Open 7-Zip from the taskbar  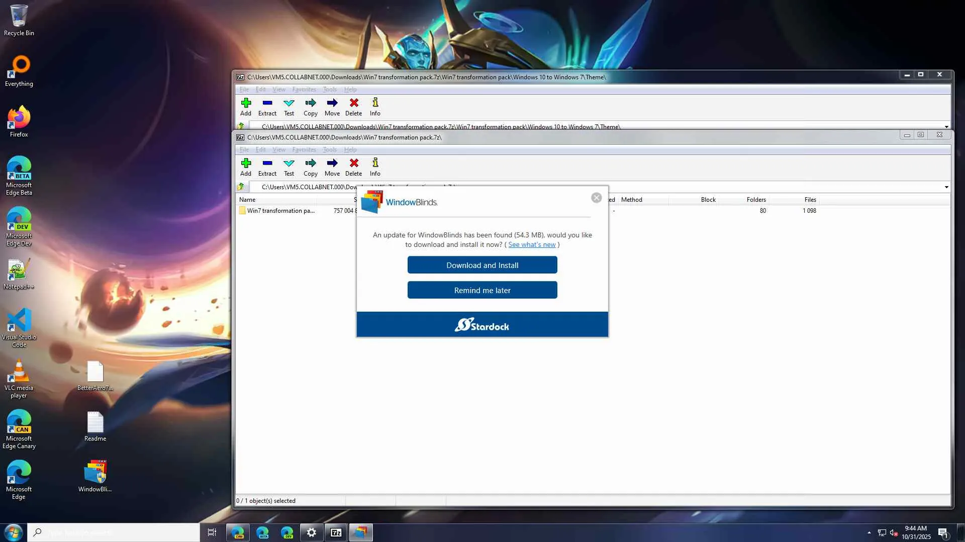[x=336, y=532]
